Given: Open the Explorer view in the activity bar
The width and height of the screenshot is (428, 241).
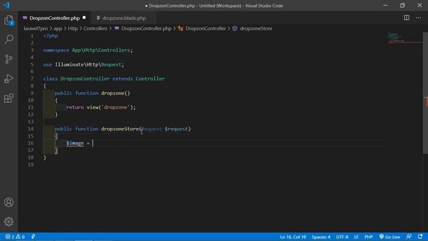Looking at the screenshot, I should 9,21.
